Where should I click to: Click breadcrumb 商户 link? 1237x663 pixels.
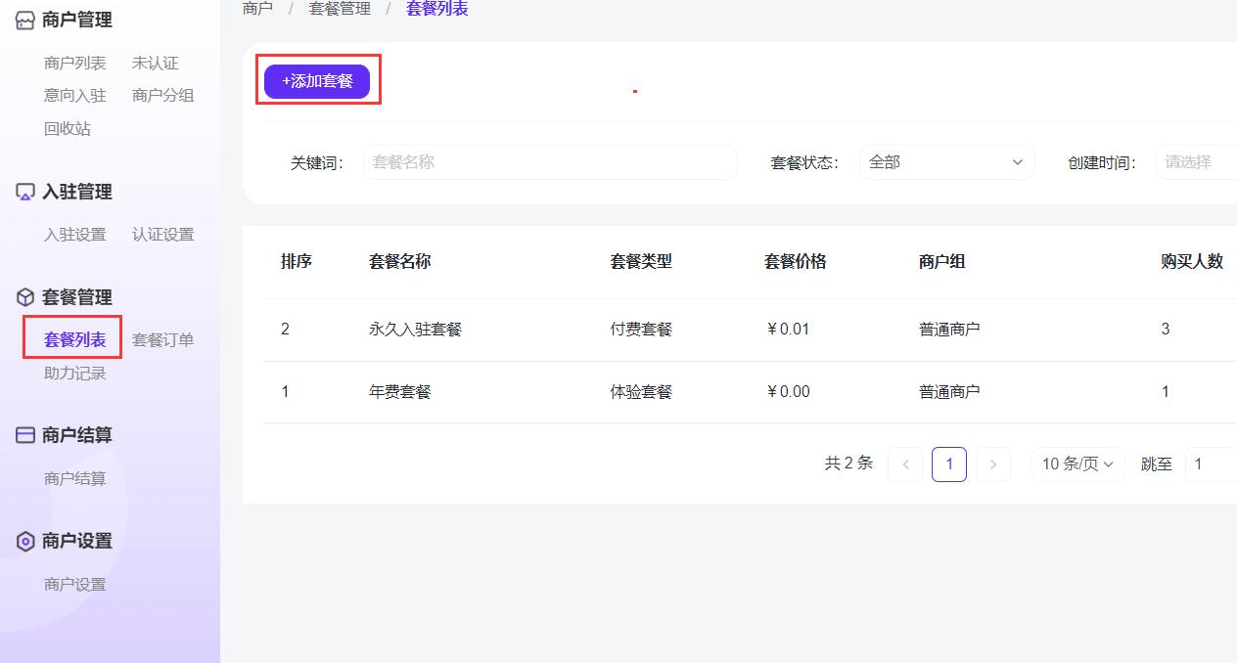[257, 9]
